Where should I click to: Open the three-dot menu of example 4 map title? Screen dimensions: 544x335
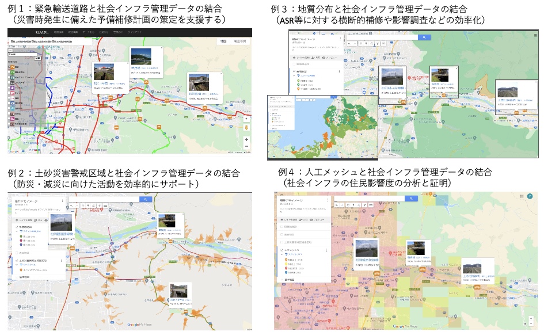[326, 200]
